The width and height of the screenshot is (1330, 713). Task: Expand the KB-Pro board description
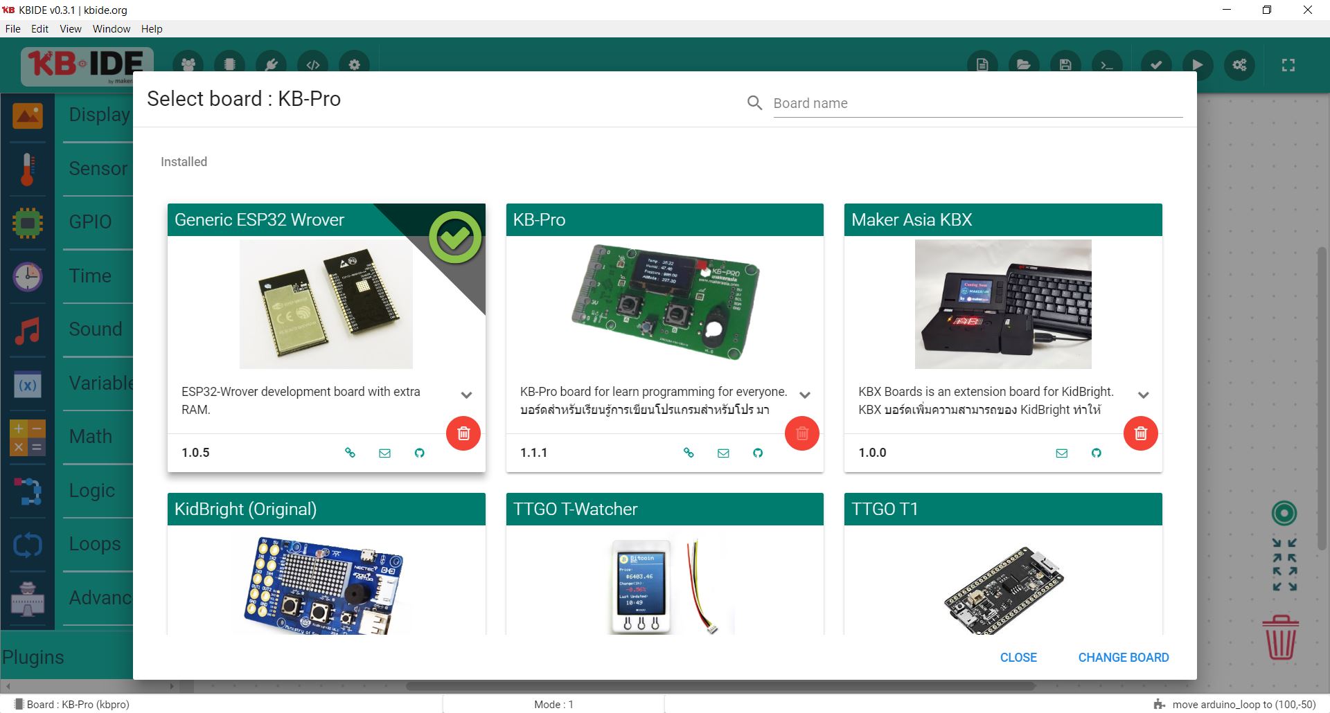tap(805, 396)
